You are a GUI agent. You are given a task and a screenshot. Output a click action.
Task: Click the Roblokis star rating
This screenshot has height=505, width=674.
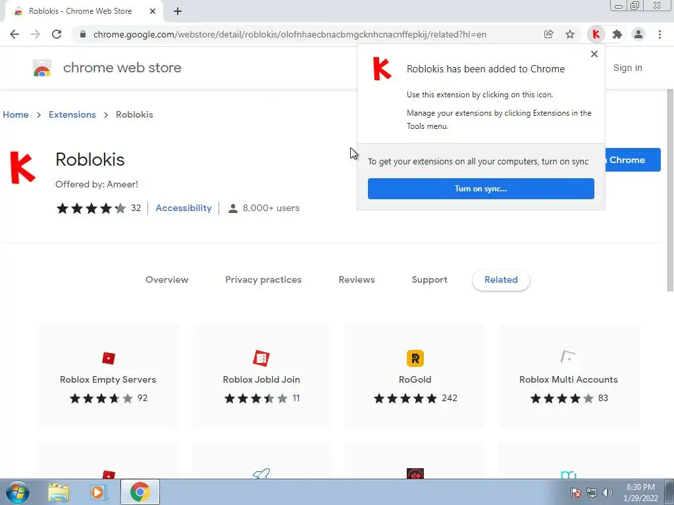click(x=91, y=208)
